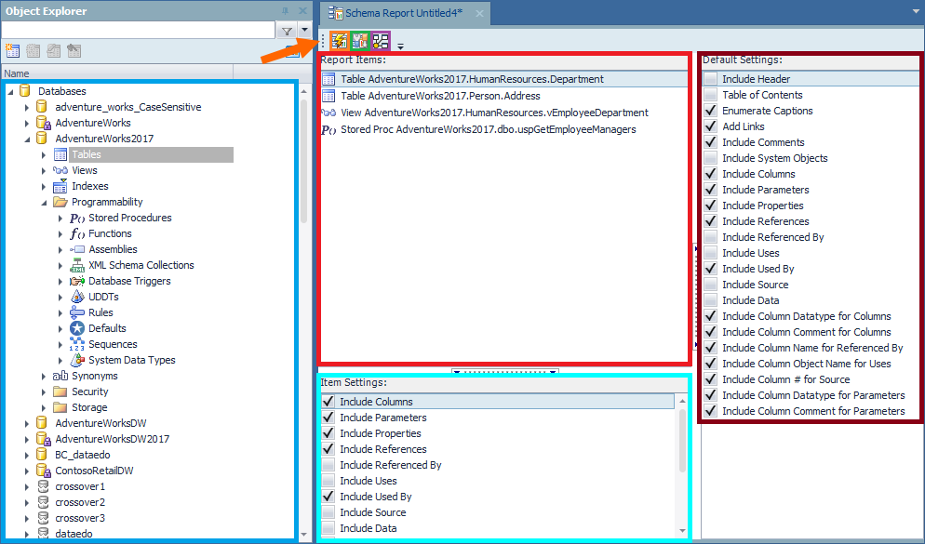Click the filter funnel icon in Object Explorer

coord(288,31)
